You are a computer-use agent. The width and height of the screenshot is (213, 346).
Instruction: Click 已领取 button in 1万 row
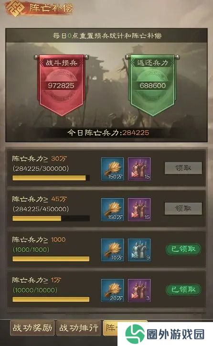click(183, 290)
